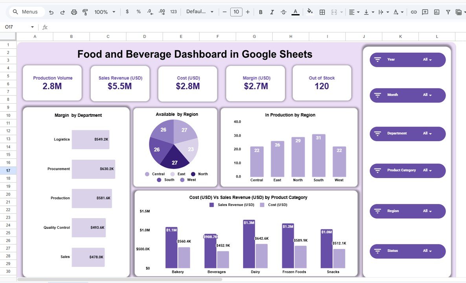Toggle strikethrough formatting
The image size is (466, 283).
tap(283, 12)
